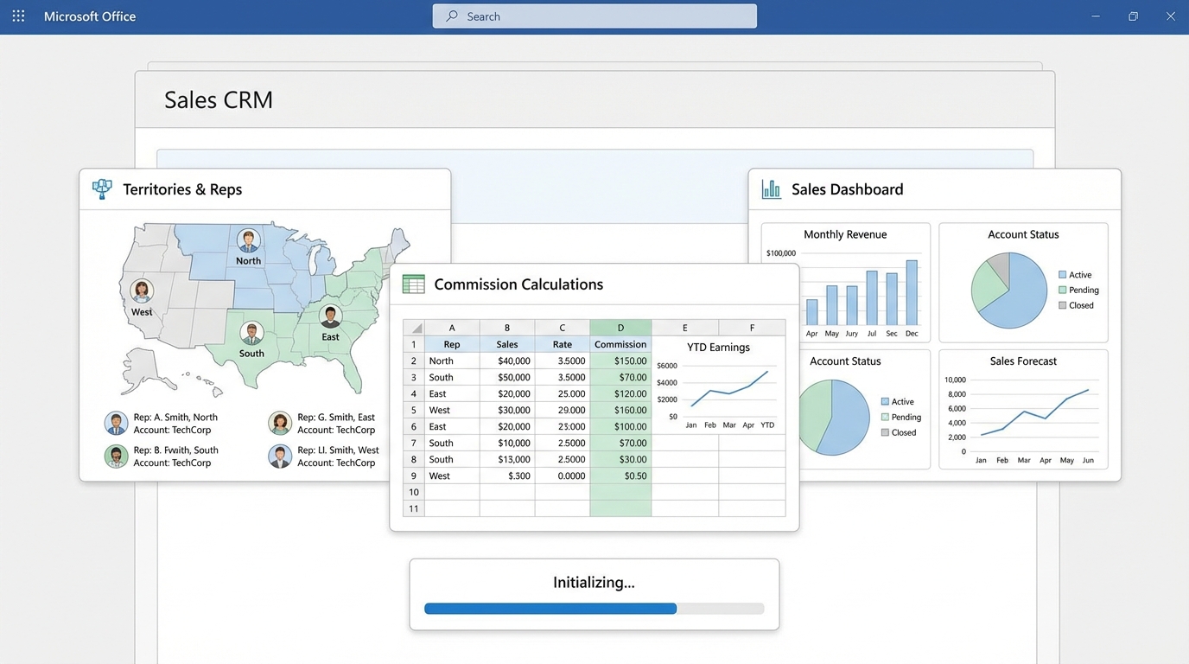Image resolution: width=1189 pixels, height=664 pixels.
Task: Select the East rep avatar on the map
Action: coord(330,316)
